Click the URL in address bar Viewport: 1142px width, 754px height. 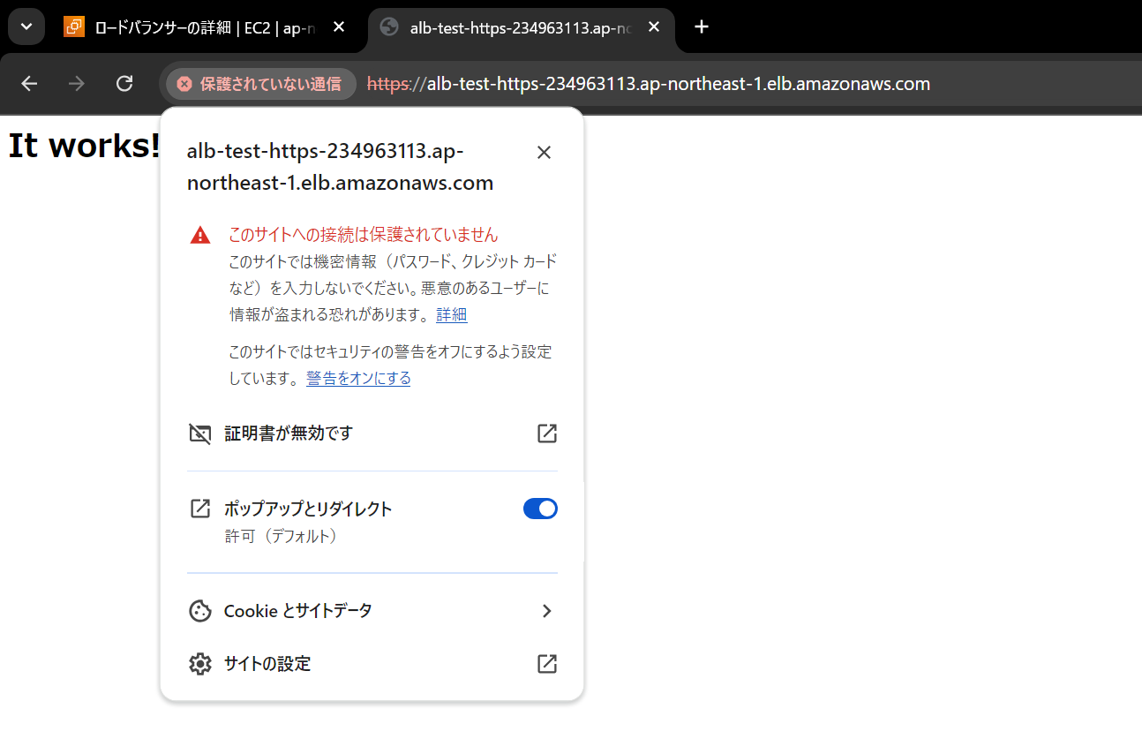tap(649, 84)
